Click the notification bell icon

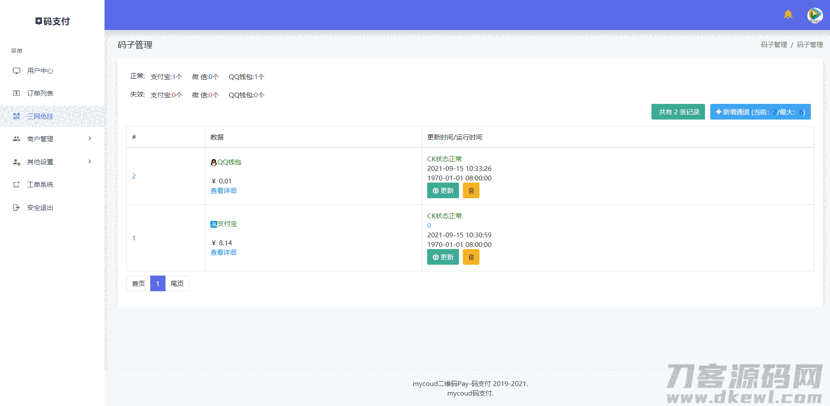click(x=788, y=14)
